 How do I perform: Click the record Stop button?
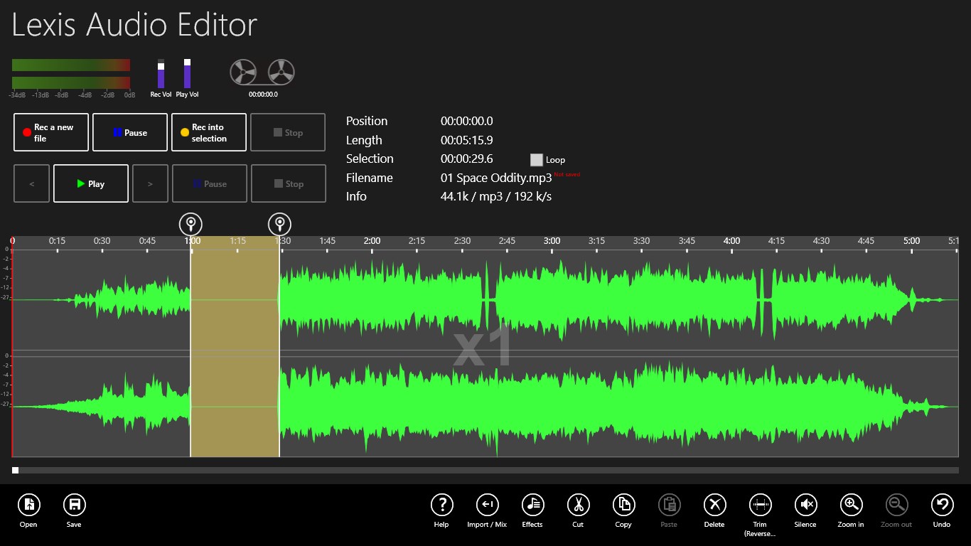[288, 132]
